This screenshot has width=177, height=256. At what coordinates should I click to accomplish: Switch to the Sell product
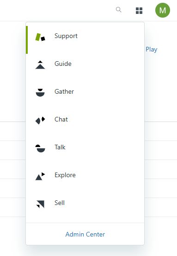[x=85, y=207]
